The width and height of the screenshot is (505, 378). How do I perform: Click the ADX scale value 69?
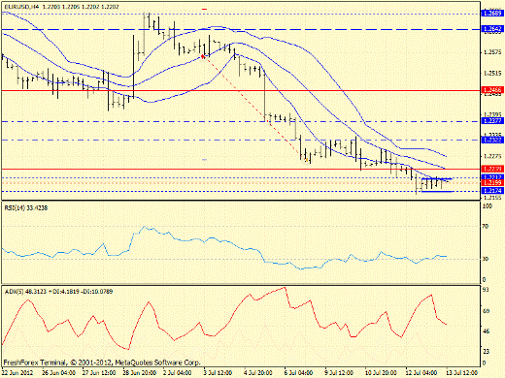pos(486,311)
